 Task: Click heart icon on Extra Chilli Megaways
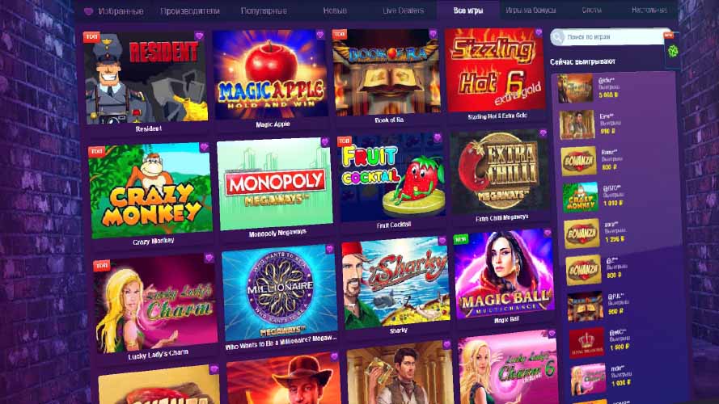click(x=543, y=133)
